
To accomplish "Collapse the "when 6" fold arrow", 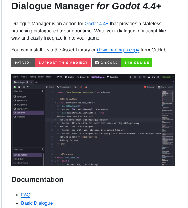I will pos(56,161).
